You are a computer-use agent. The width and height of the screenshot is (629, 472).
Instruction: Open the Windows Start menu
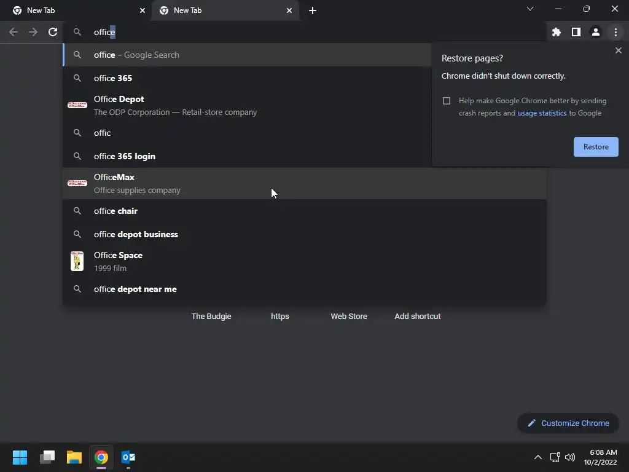pos(20,457)
